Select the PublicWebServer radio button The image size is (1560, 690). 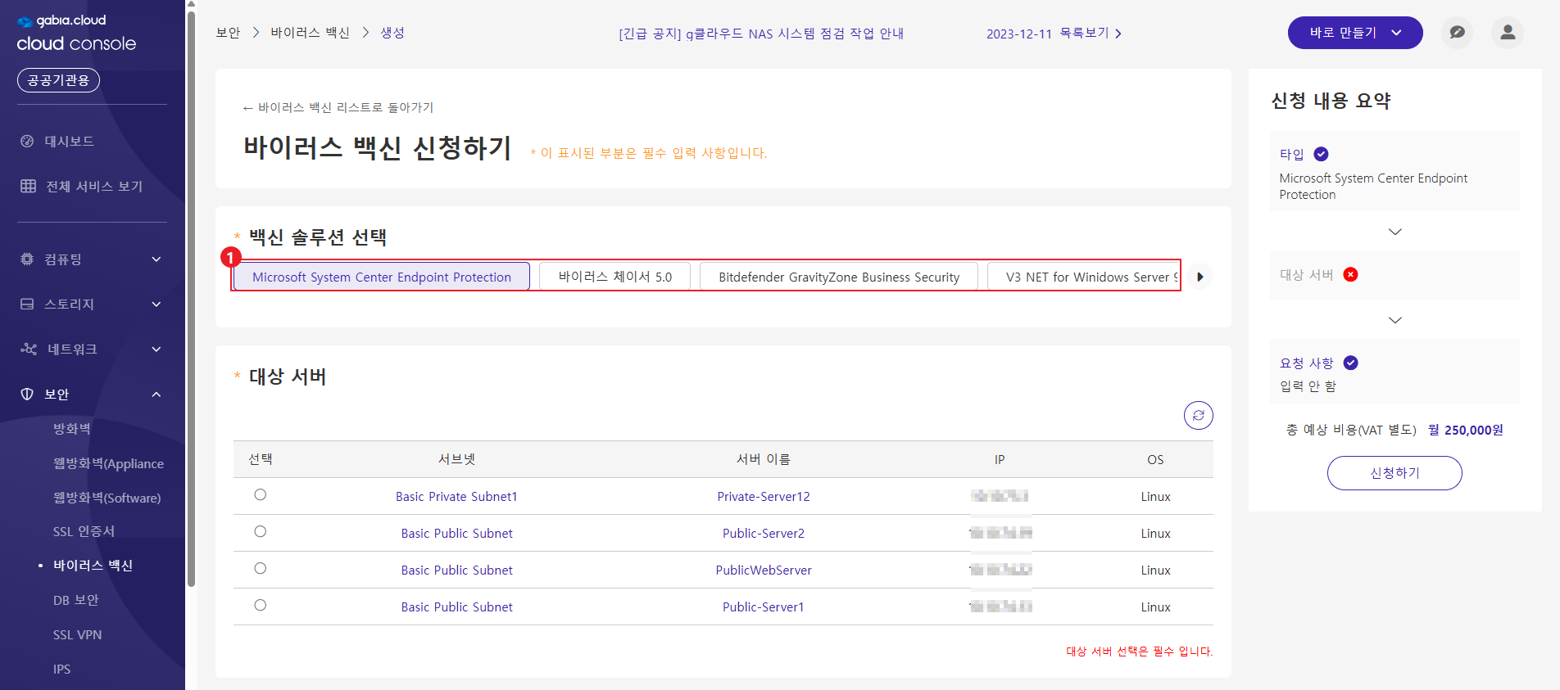pyautogui.click(x=260, y=568)
